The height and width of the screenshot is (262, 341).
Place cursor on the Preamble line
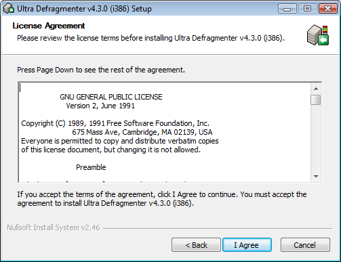click(91, 167)
